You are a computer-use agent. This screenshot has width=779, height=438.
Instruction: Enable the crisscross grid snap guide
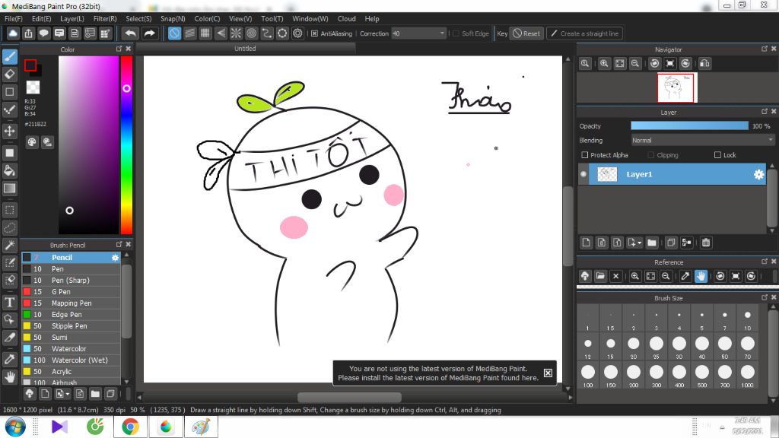(x=205, y=33)
